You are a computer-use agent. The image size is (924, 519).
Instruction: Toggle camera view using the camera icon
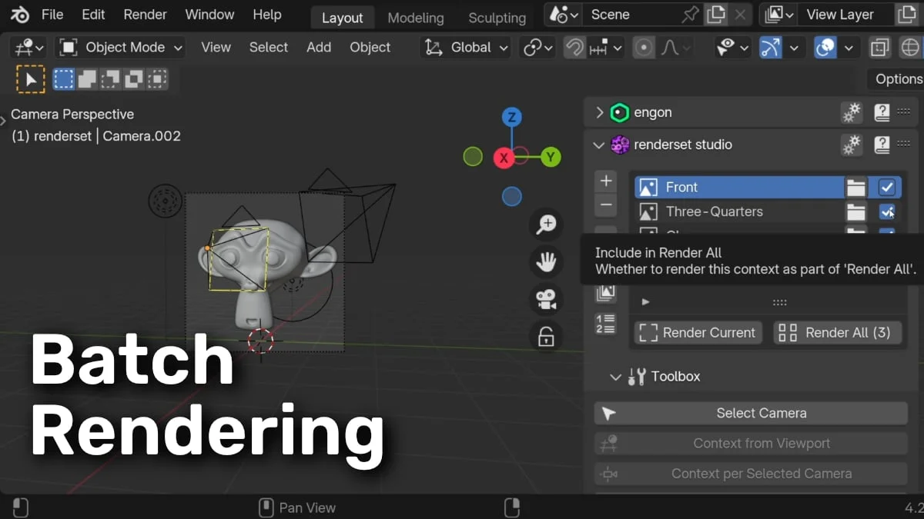[546, 300]
